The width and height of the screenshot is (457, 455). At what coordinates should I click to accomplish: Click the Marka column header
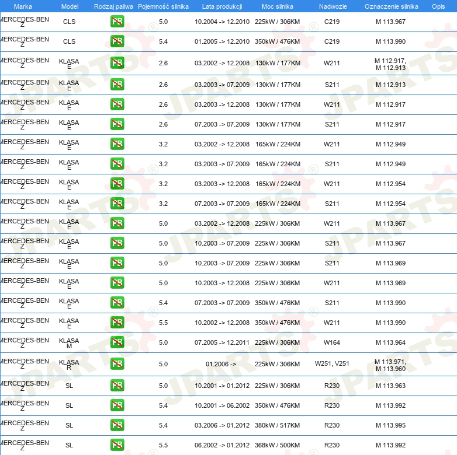[x=23, y=6]
